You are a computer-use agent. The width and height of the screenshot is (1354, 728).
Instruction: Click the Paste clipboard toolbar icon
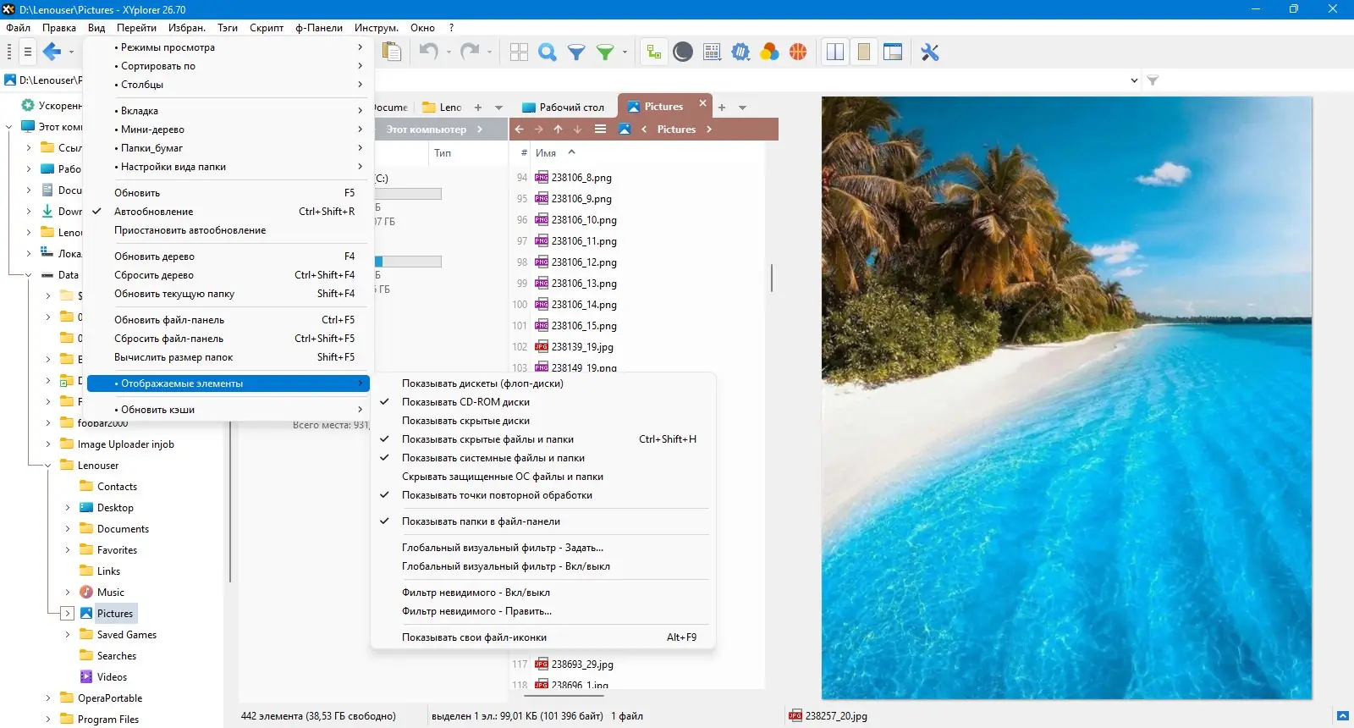coord(391,52)
